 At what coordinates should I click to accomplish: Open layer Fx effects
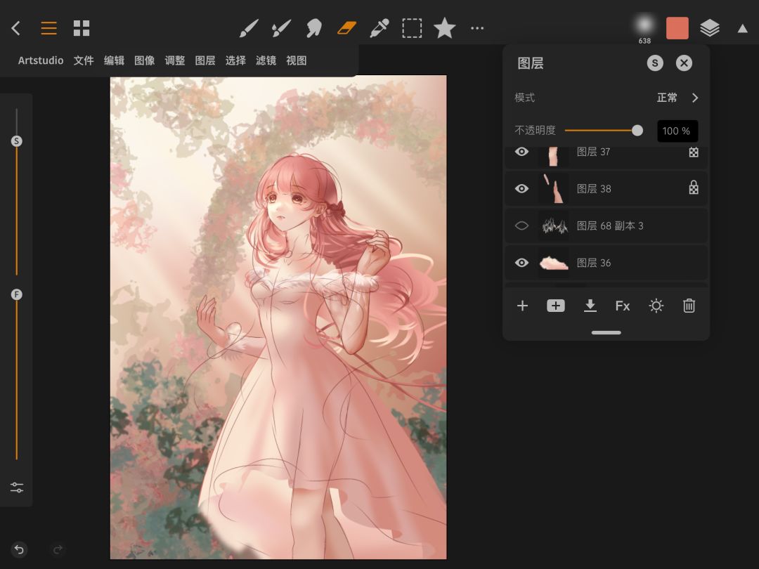coord(623,306)
